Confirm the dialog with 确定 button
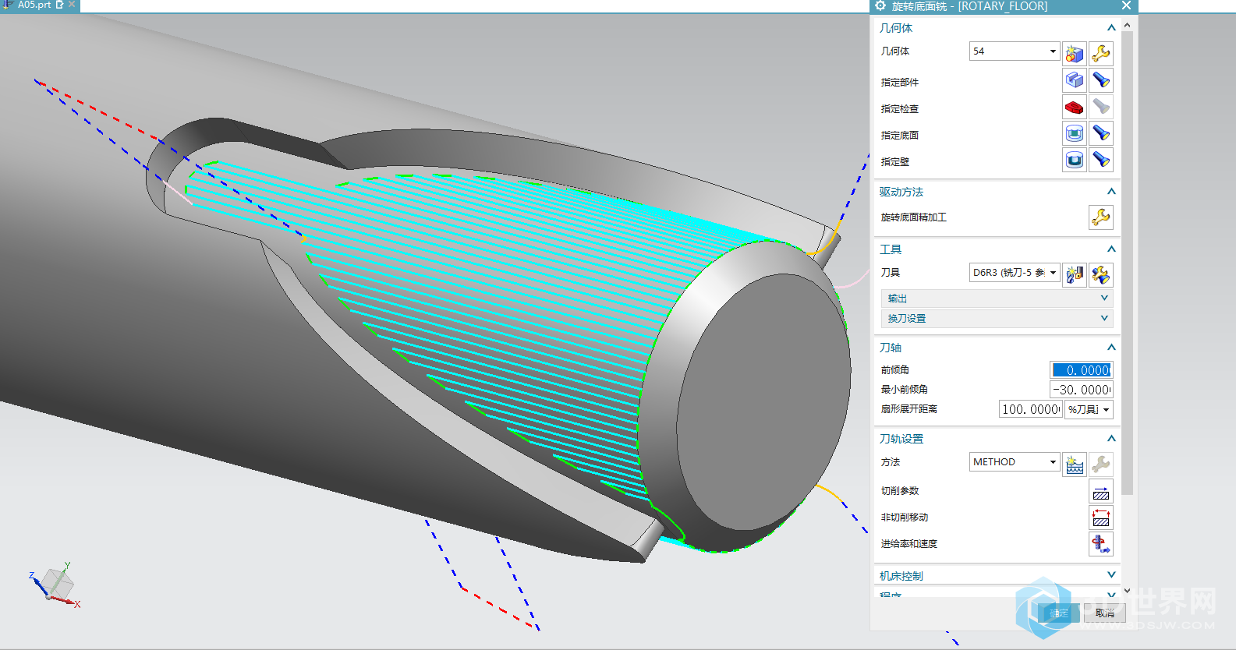 coord(1057,613)
